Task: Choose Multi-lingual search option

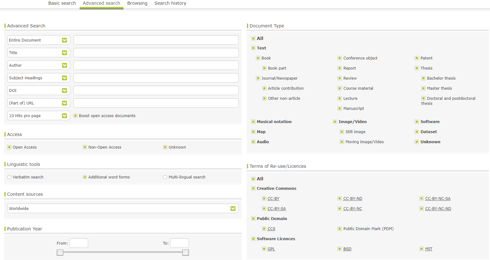Action: 165,177
